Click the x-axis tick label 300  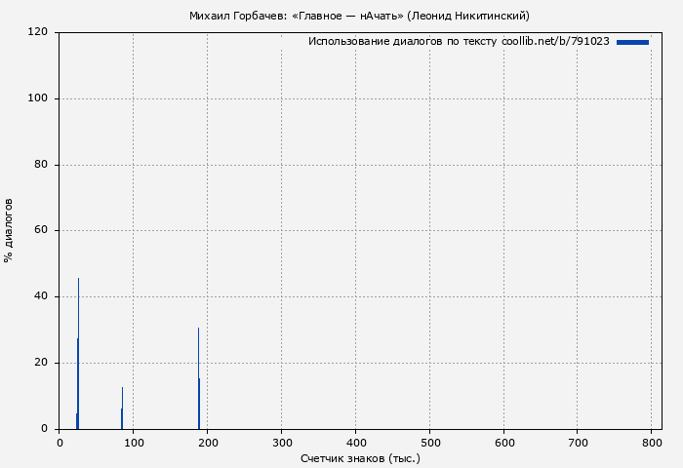281,443
